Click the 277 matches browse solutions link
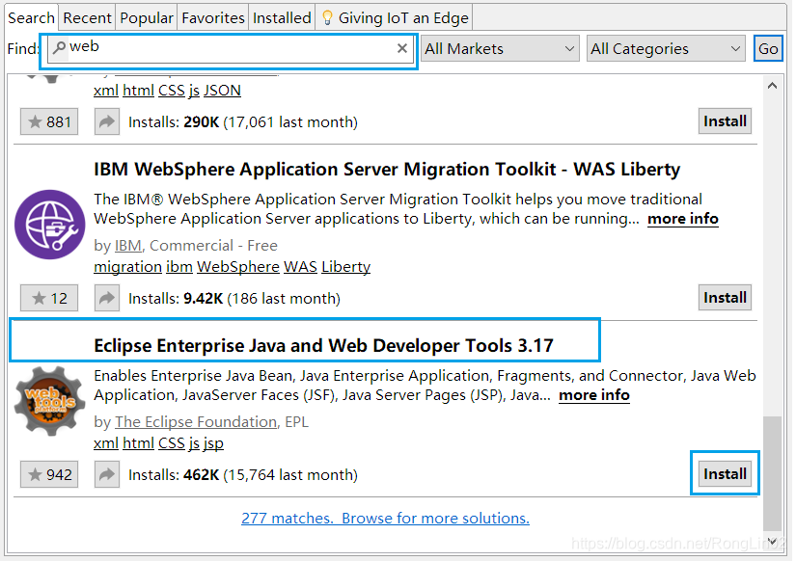Image resolution: width=796 pixels, height=561 pixels. point(385,518)
